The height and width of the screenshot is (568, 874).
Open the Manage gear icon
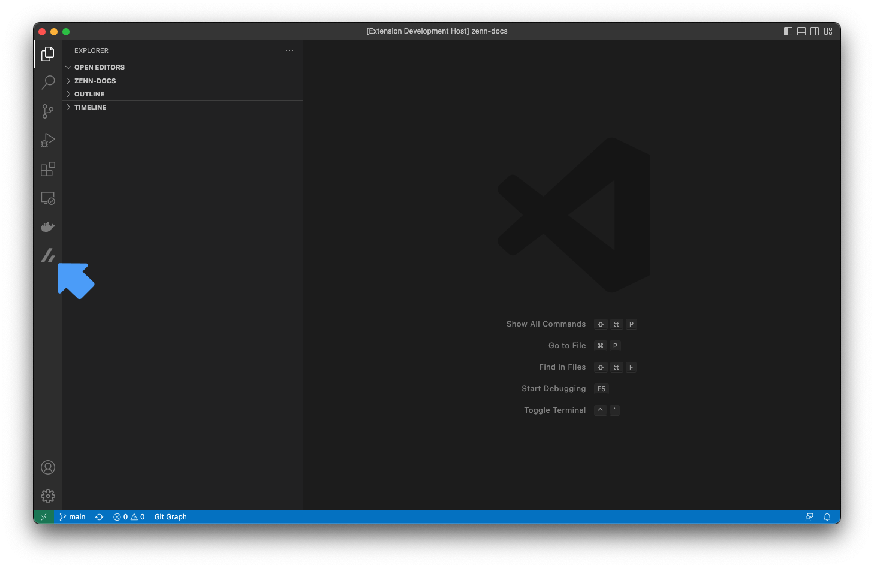coord(48,496)
